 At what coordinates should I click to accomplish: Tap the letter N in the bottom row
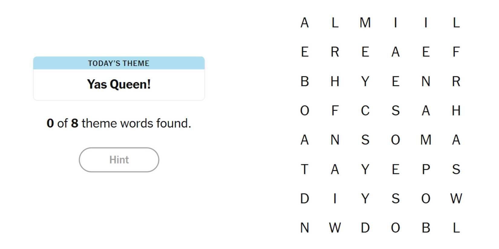click(305, 228)
